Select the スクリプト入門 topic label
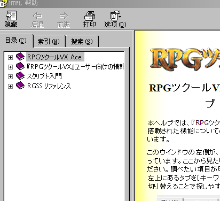This screenshot has width=220, height=201. point(44,76)
